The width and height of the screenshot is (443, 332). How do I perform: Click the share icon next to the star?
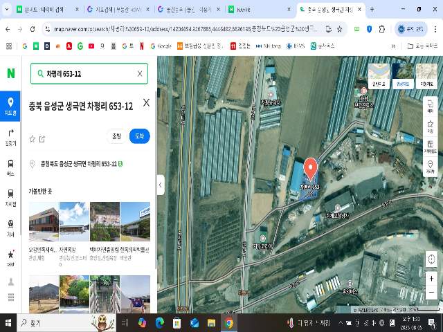point(42,138)
